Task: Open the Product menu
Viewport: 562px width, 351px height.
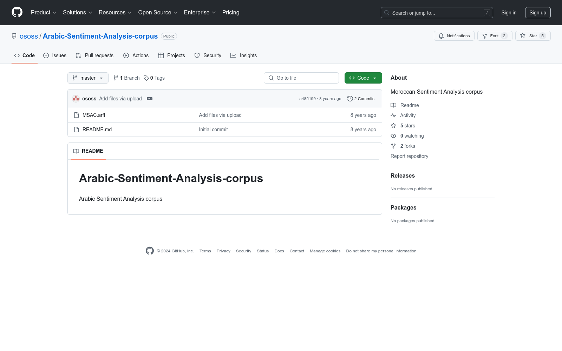Action: (x=44, y=13)
